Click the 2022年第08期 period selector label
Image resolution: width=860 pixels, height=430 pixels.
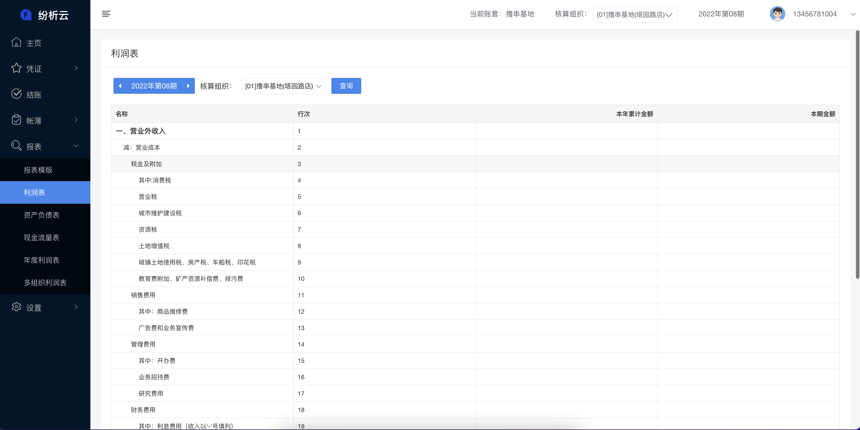(154, 86)
